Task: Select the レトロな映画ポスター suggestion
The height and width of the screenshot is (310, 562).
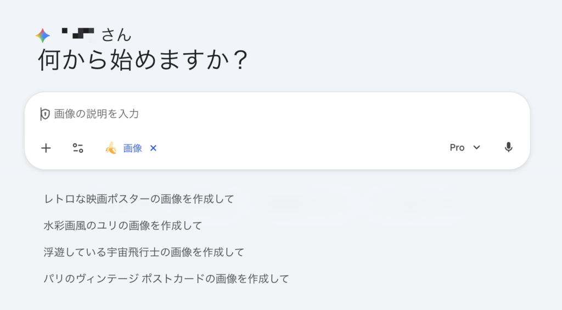Action: 139,199
